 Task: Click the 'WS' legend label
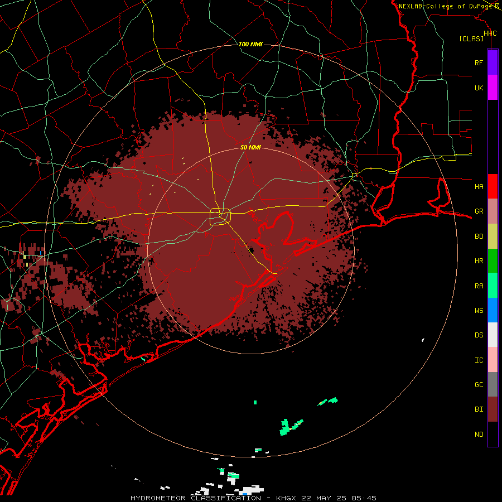[x=479, y=310]
